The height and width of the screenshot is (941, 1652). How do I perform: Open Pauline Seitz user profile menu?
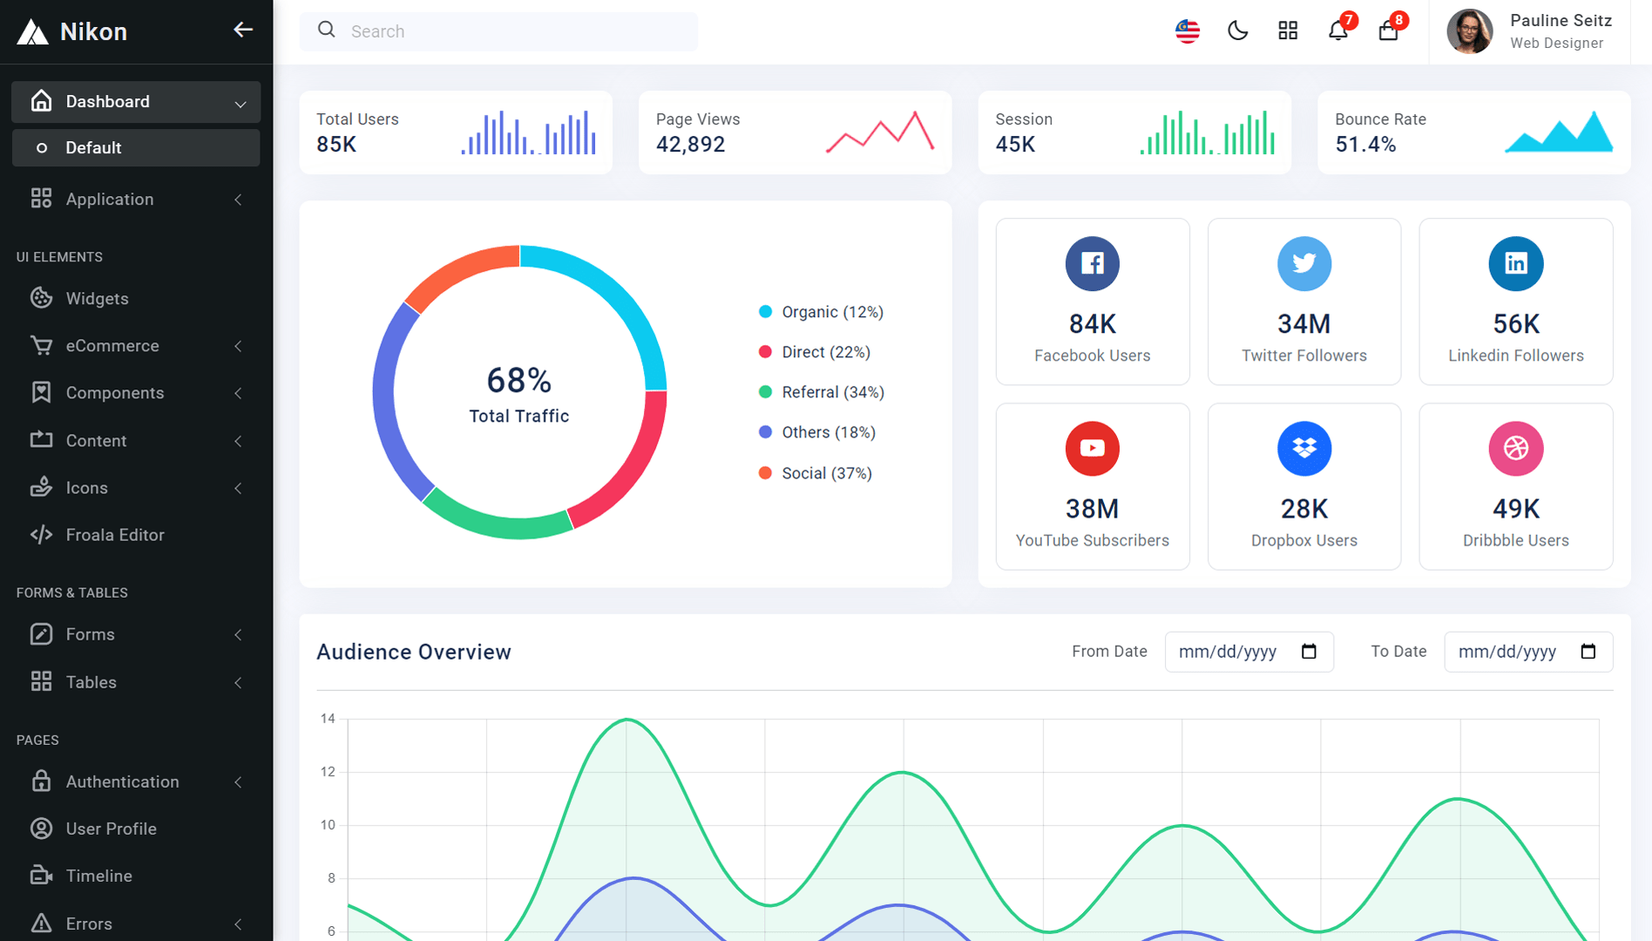tap(1530, 31)
